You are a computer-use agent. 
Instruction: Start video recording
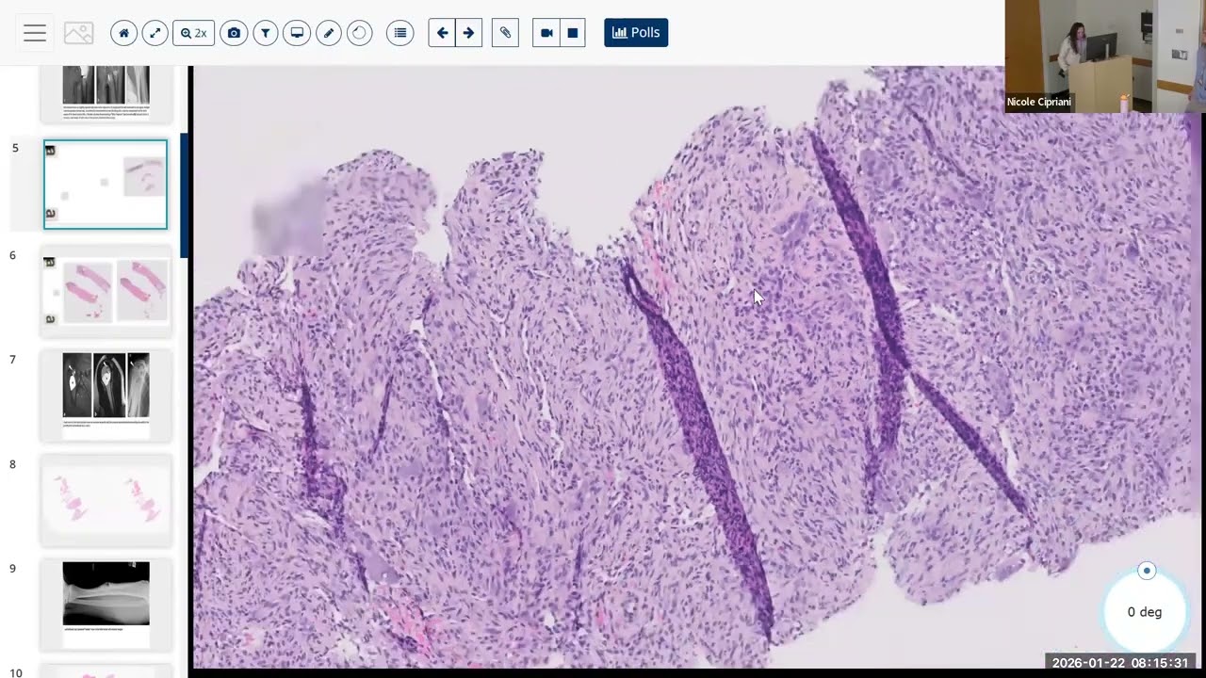(546, 33)
